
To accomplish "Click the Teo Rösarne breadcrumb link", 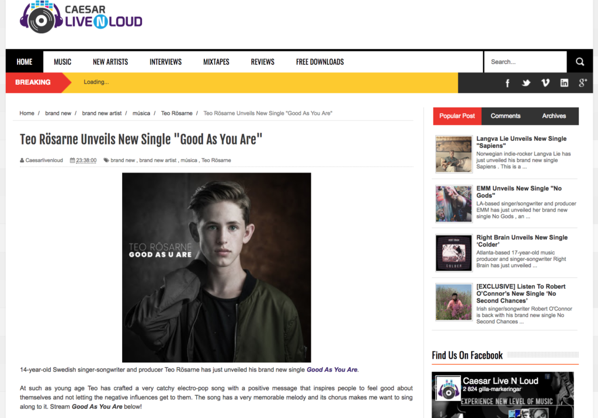I will tap(176, 113).
